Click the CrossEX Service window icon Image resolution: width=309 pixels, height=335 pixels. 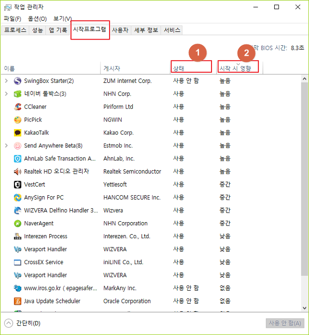pos(17,262)
